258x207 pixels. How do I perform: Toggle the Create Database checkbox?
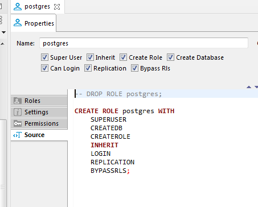170,57
